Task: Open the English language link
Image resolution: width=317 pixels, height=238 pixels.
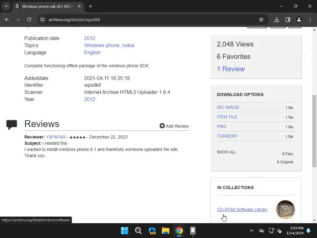Action: tap(92, 52)
